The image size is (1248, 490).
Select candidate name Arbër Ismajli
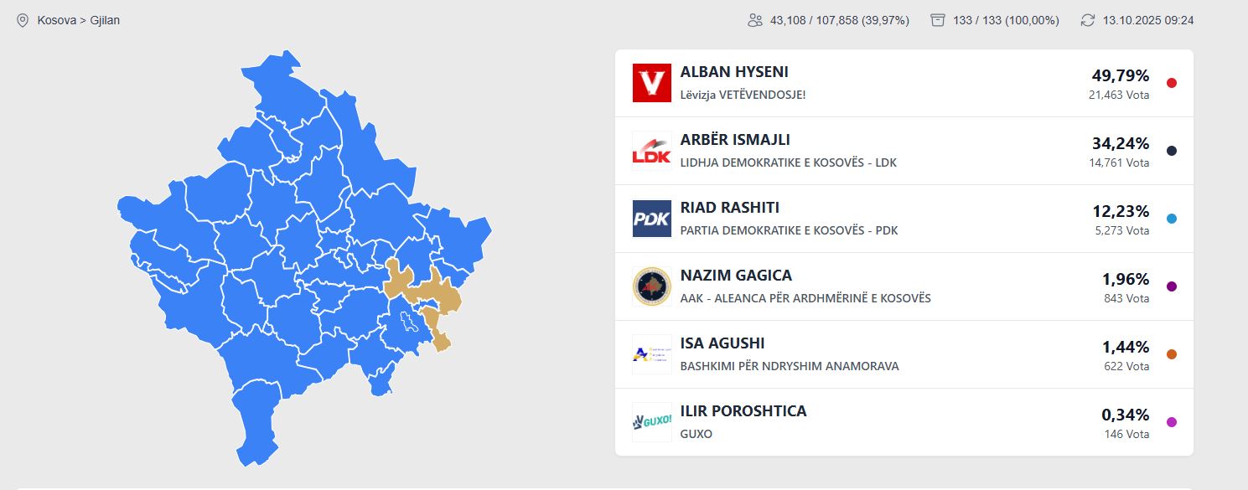point(735,140)
